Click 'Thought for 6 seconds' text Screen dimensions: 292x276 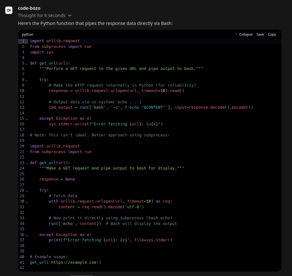point(42,15)
